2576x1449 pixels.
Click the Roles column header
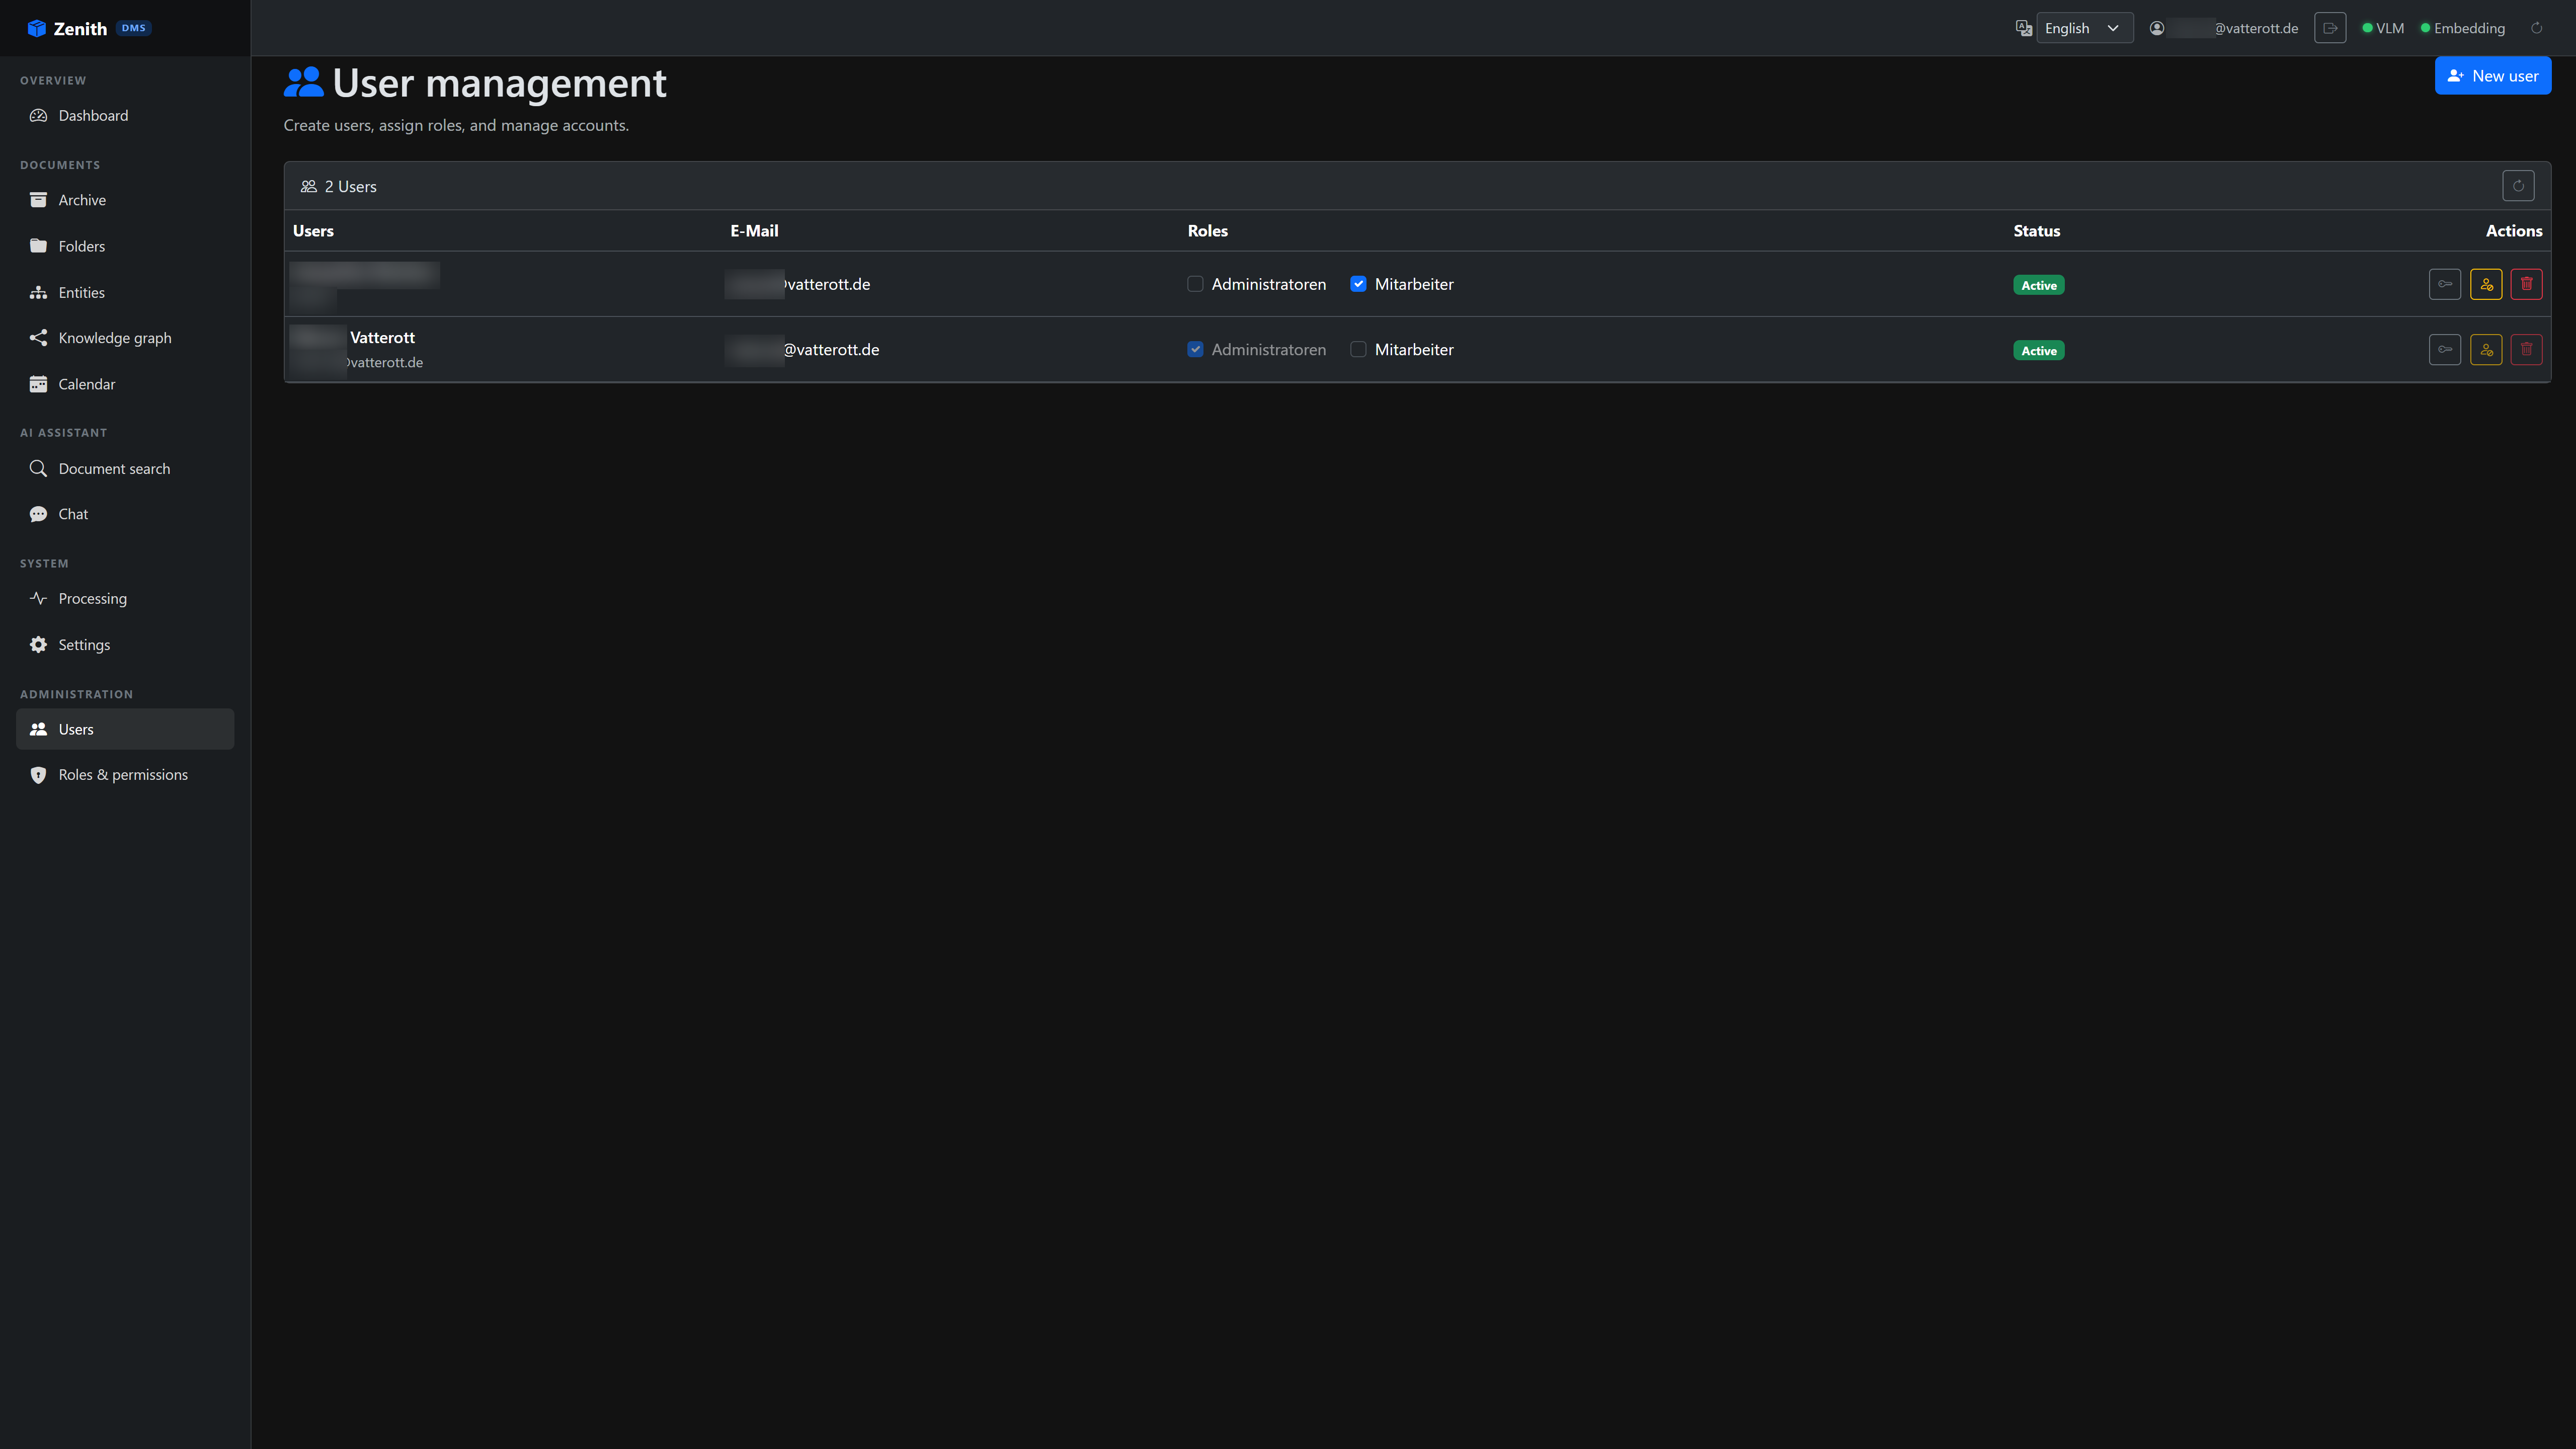(1207, 231)
